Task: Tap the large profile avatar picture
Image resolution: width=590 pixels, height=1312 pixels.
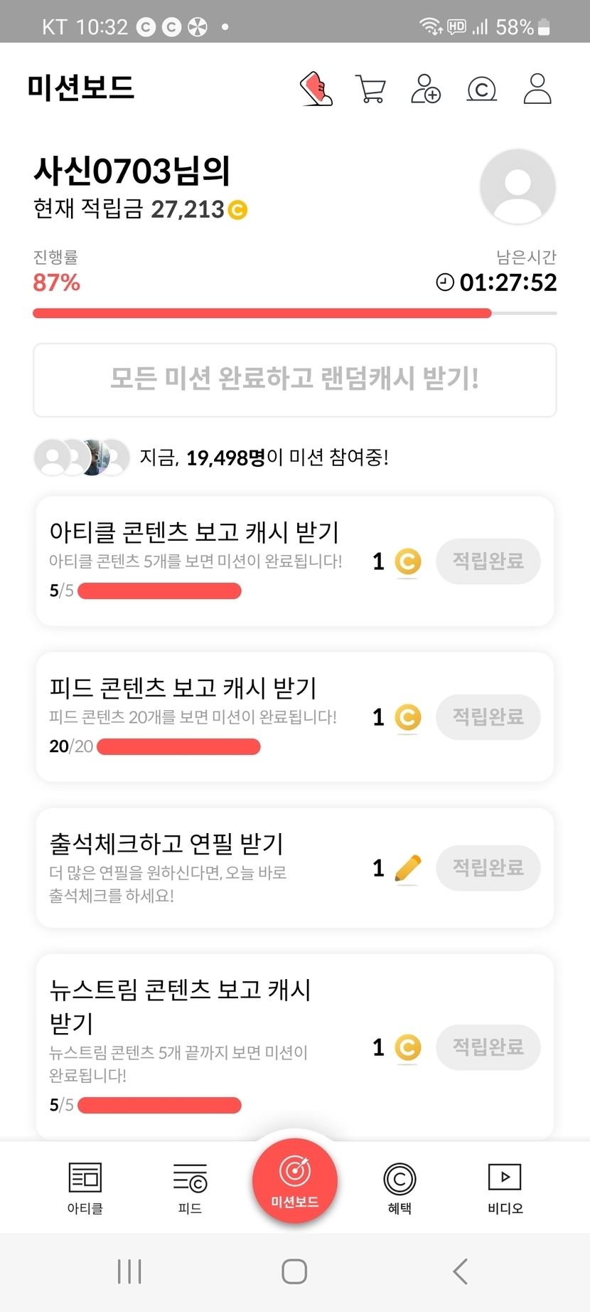Action: [517, 187]
